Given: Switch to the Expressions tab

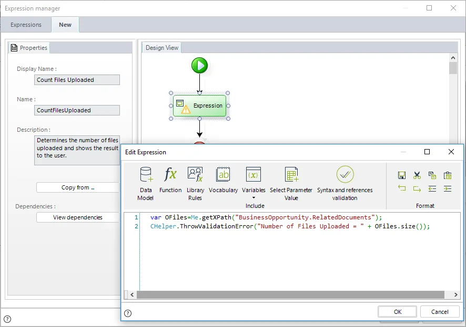Looking at the screenshot, I should (x=26, y=25).
